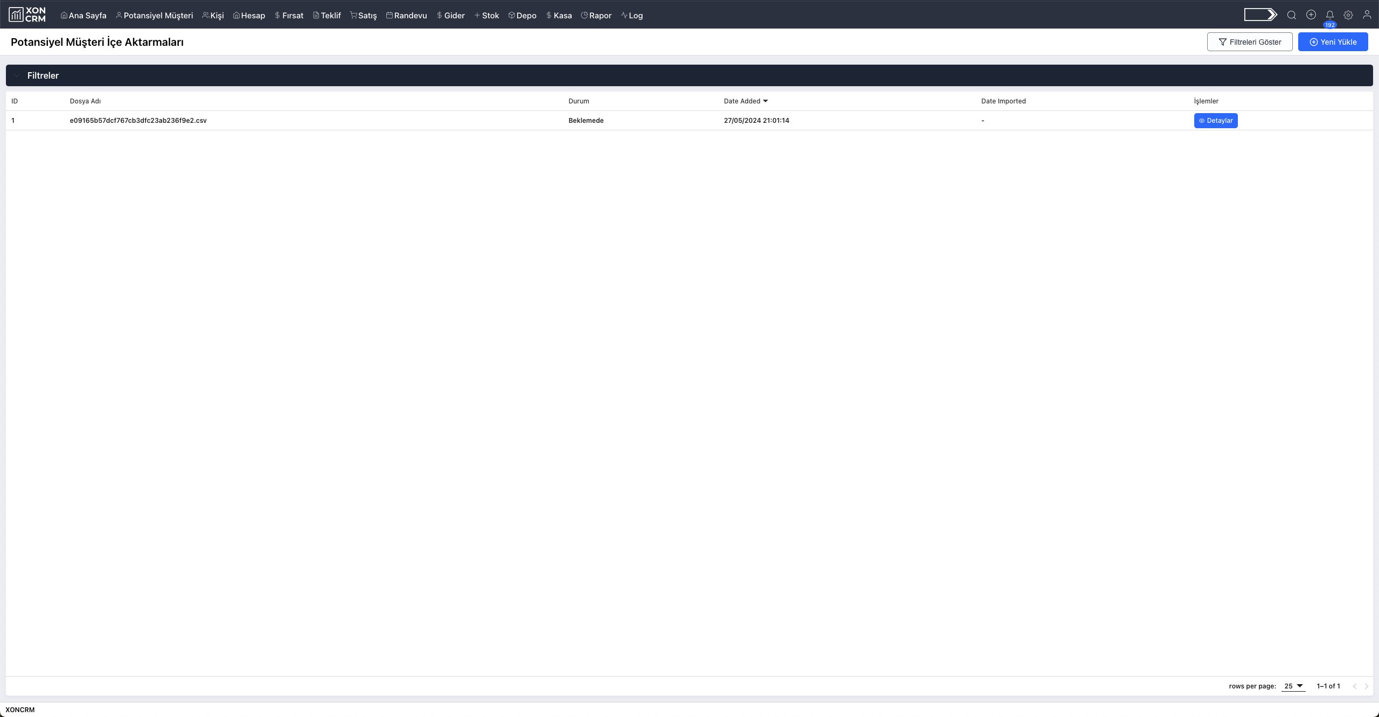Click the İşlemler column header

click(1206, 101)
